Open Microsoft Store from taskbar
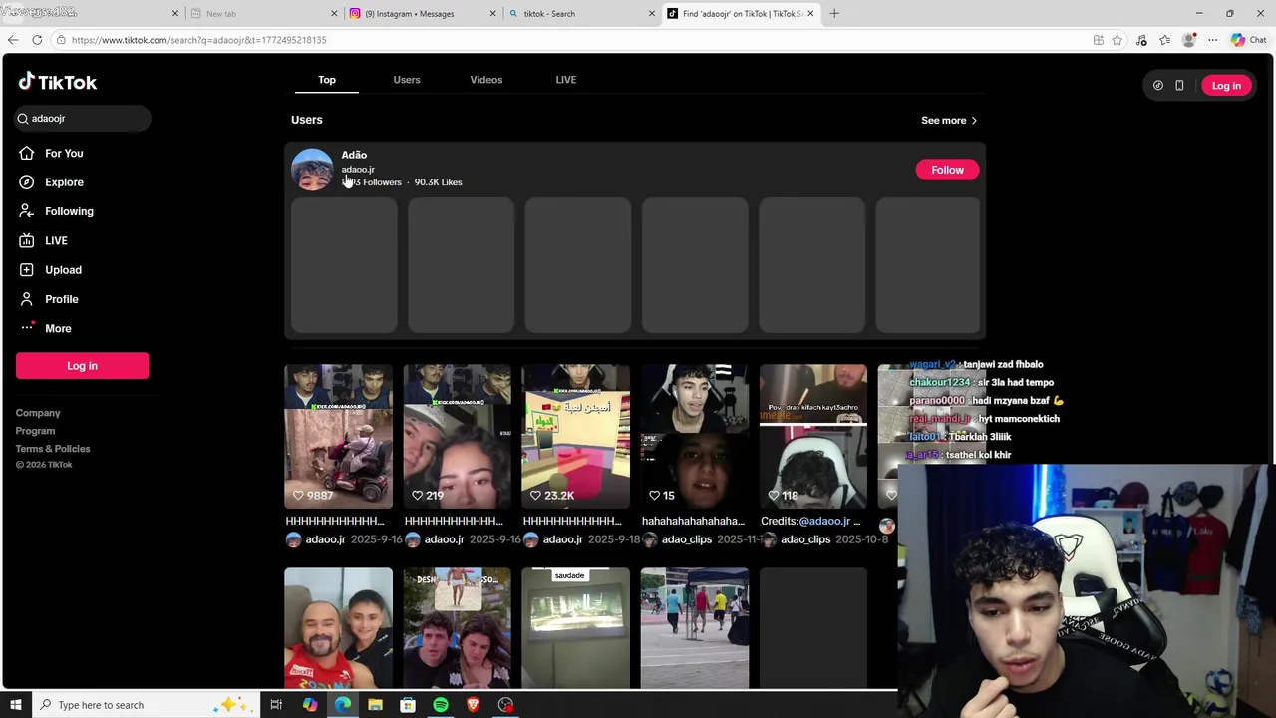 click(408, 705)
